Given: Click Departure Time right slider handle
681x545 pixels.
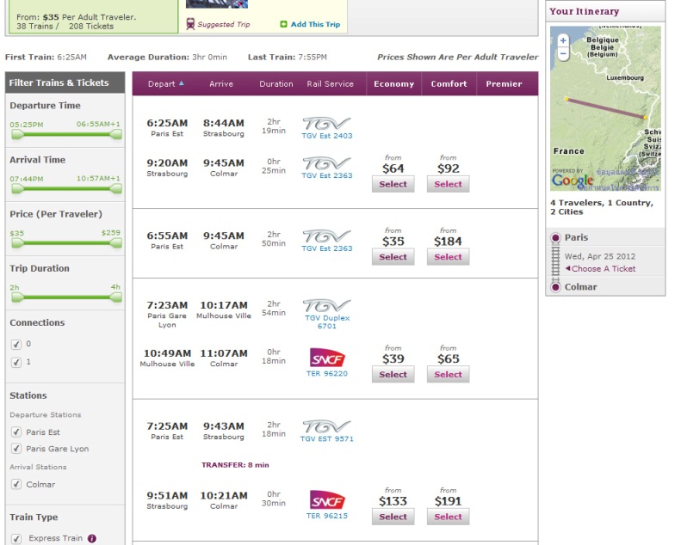Looking at the screenshot, I should 116,134.
